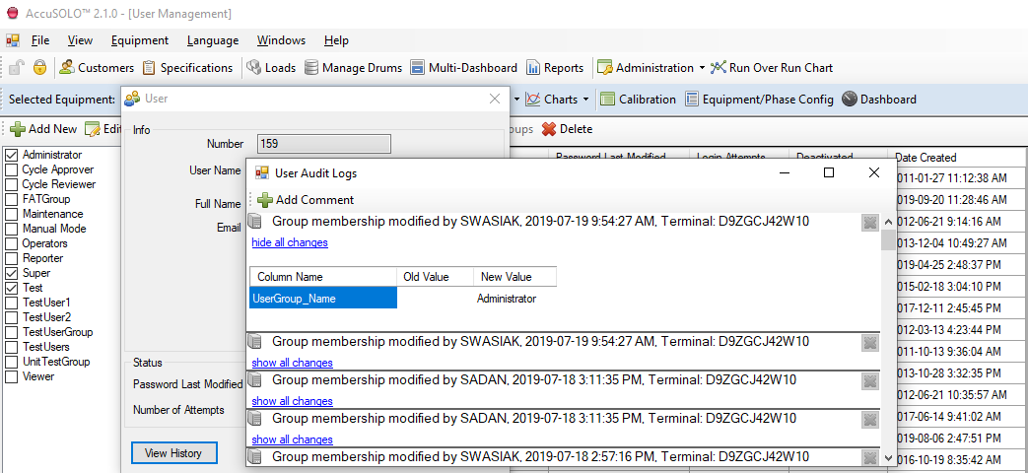
Task: Click the audit log scrollbar down arrow
Action: tap(889, 458)
